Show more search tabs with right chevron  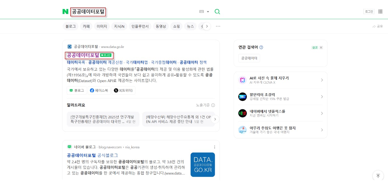coord(207,26)
